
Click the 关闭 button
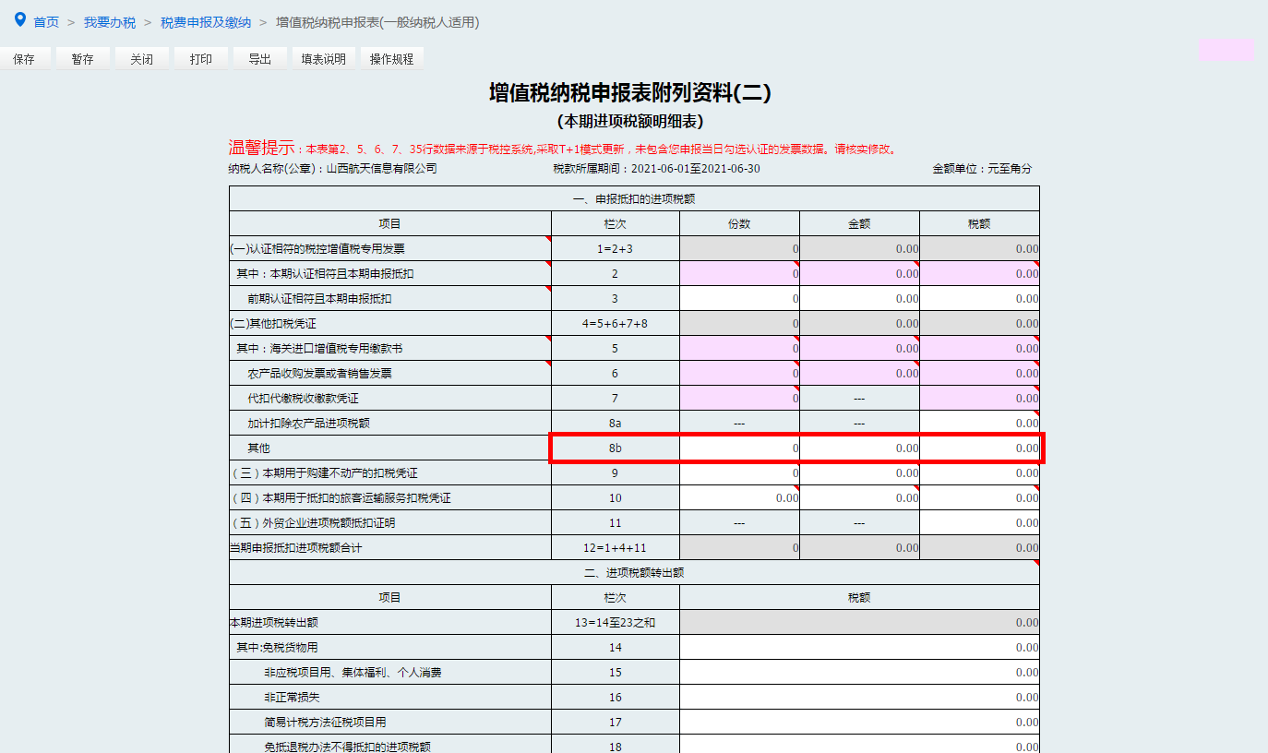pos(141,59)
